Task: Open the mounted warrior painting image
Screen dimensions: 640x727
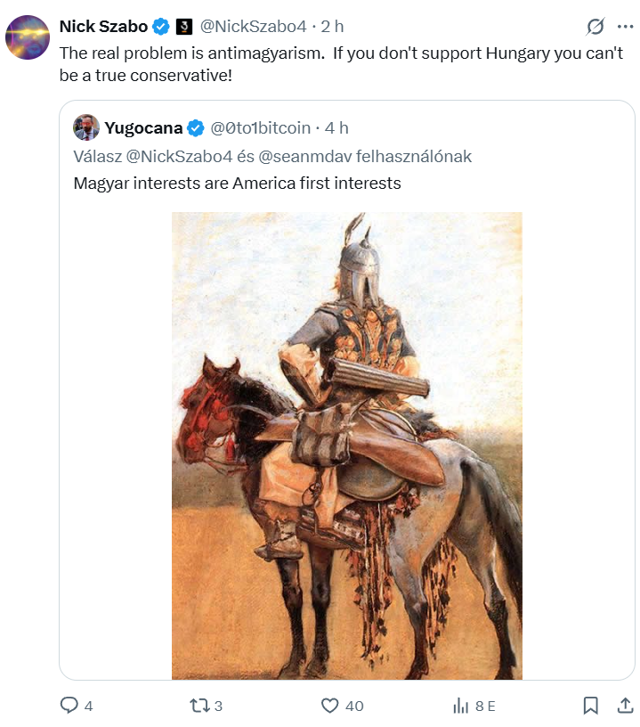Action: (347, 445)
